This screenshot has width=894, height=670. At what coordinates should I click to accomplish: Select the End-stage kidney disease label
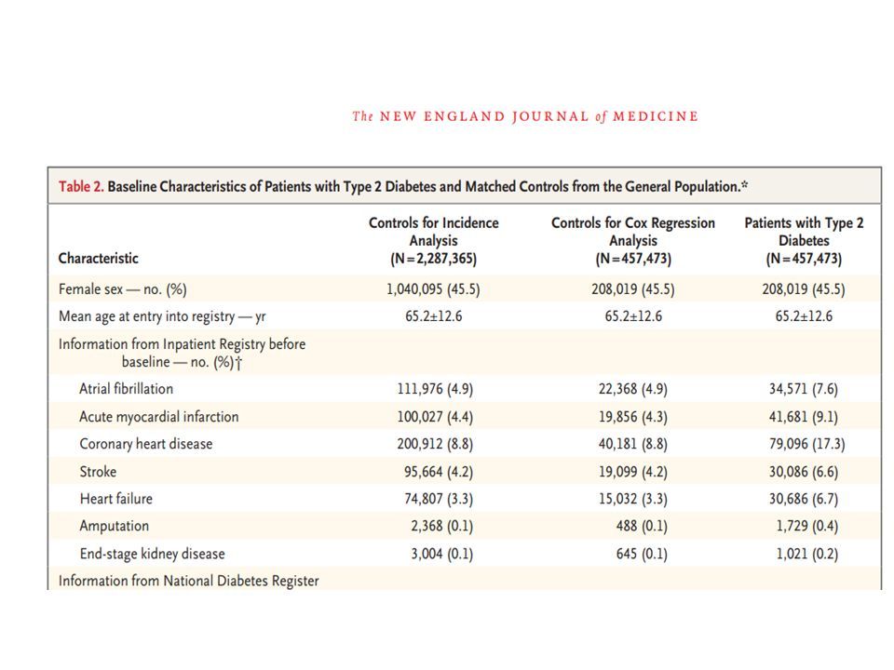(x=152, y=554)
